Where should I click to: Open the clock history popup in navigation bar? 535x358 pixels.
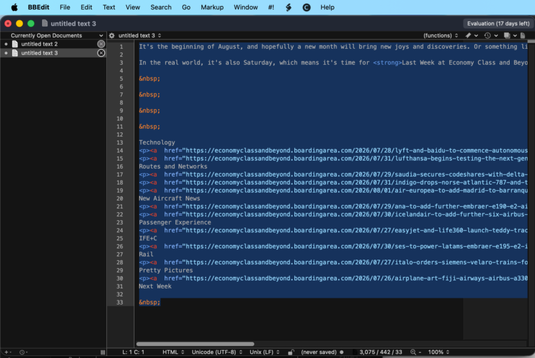(x=491, y=35)
